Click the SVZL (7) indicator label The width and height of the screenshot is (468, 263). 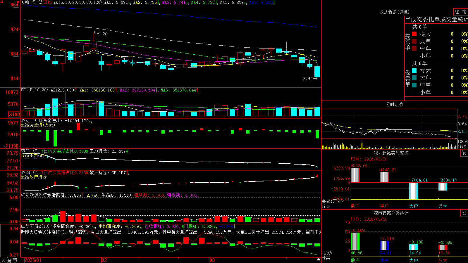30,151
